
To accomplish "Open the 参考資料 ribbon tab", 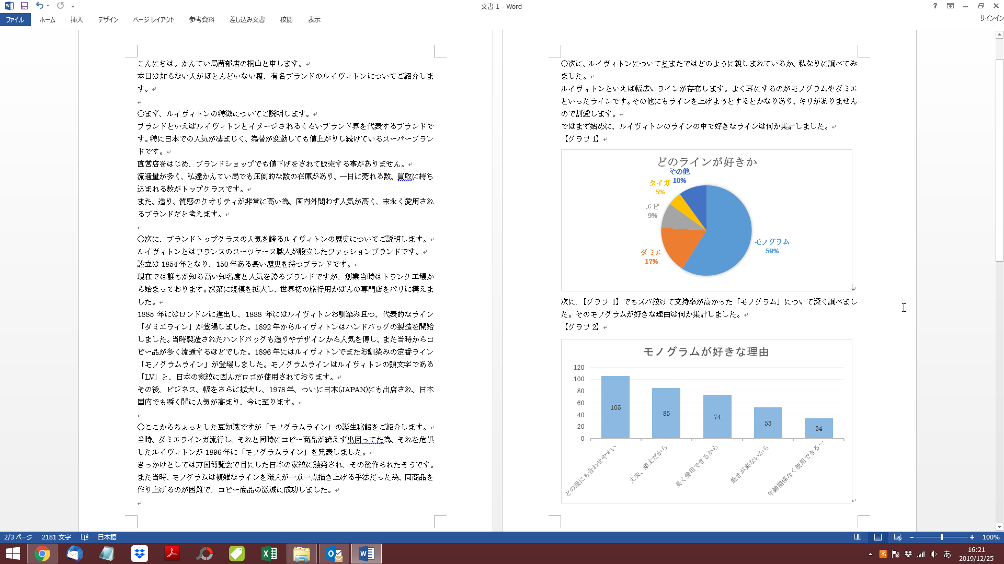I will pyautogui.click(x=202, y=20).
